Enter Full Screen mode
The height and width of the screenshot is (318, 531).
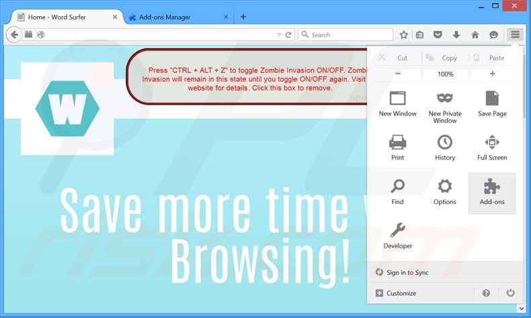[x=492, y=148]
